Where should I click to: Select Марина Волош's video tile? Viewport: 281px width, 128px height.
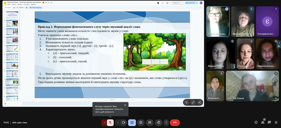point(267,54)
